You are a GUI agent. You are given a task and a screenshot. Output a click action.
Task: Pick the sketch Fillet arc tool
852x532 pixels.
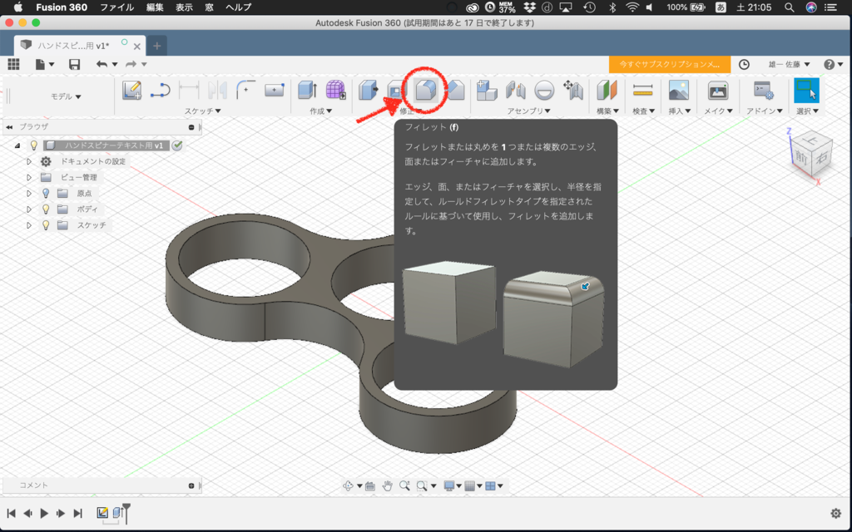click(245, 90)
